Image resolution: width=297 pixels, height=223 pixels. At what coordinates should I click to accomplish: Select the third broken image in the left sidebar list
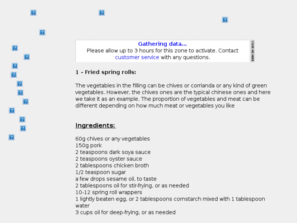(x=15, y=66)
